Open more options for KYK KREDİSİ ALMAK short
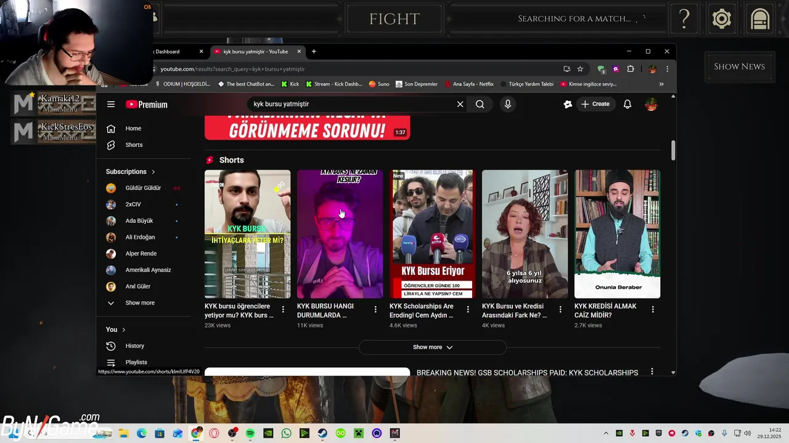This screenshot has width=789, height=443. (x=653, y=309)
